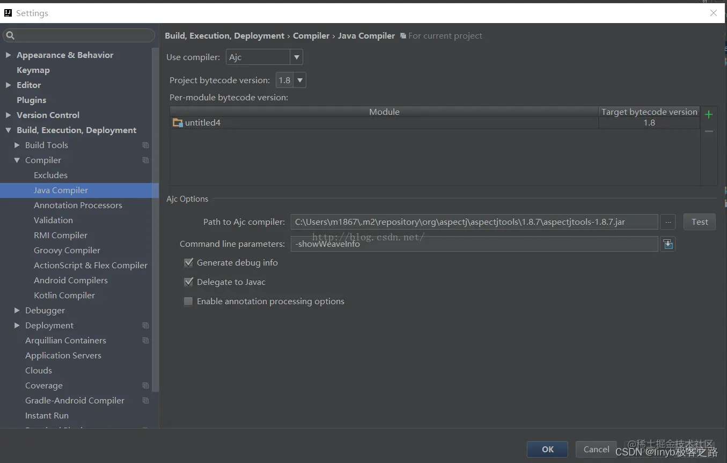Expand the Debugger node
Image resolution: width=727 pixels, height=463 pixels.
click(x=17, y=311)
